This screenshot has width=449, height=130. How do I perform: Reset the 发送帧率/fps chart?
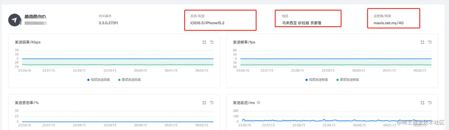pos(430,42)
